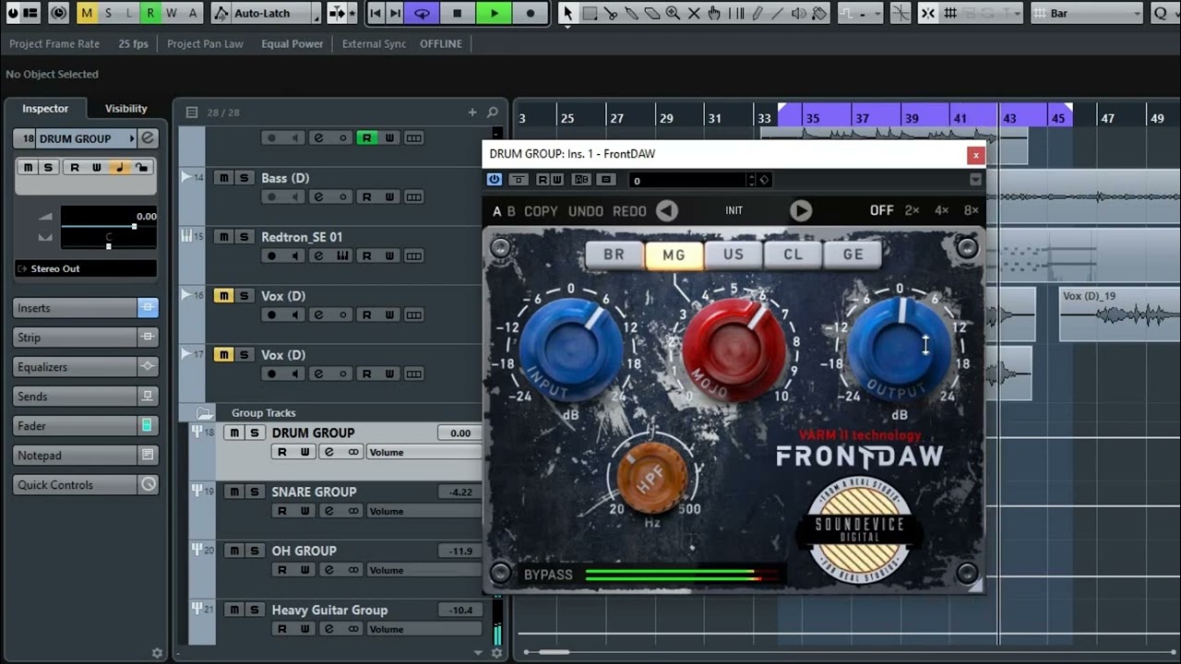Unmute the Vox (D) track 16
Screen dimensions: 1181x664
pos(224,296)
